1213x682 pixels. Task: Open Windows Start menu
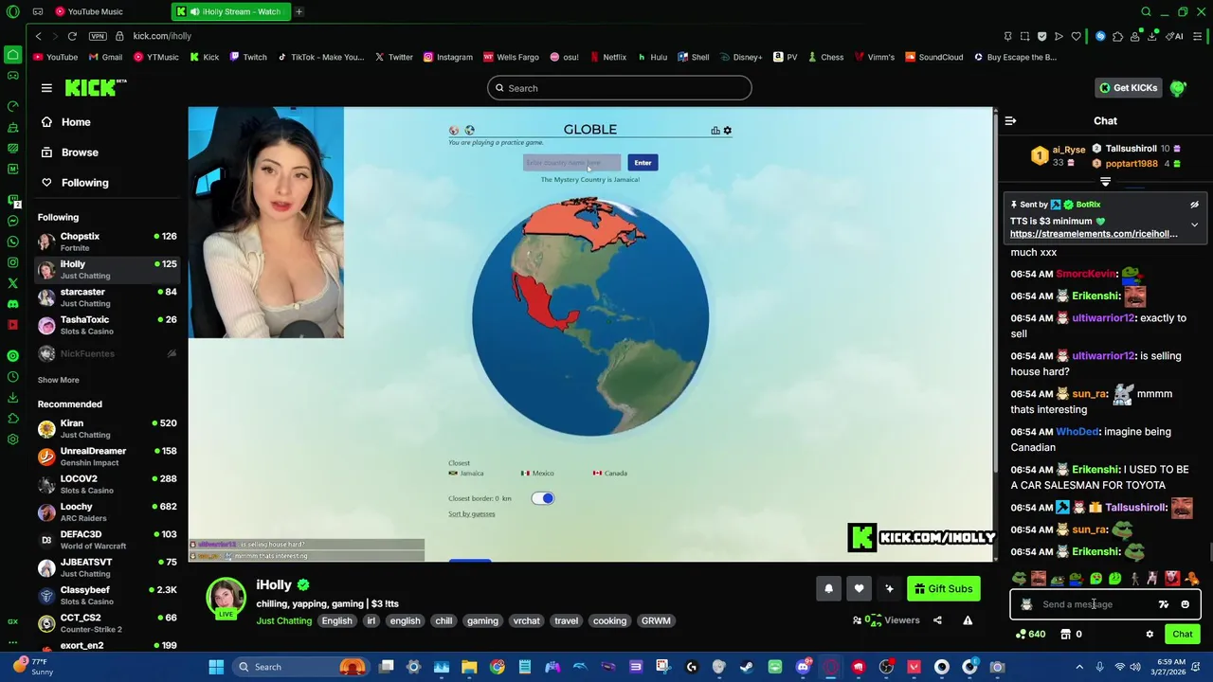[x=216, y=667]
